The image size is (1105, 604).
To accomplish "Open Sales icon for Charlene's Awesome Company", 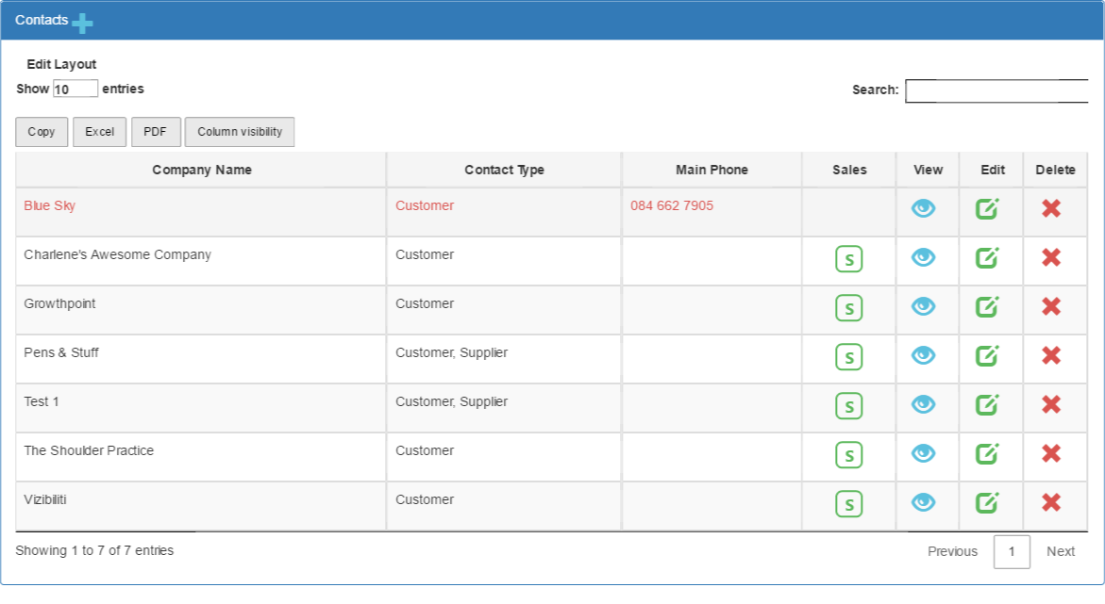I will point(848,259).
